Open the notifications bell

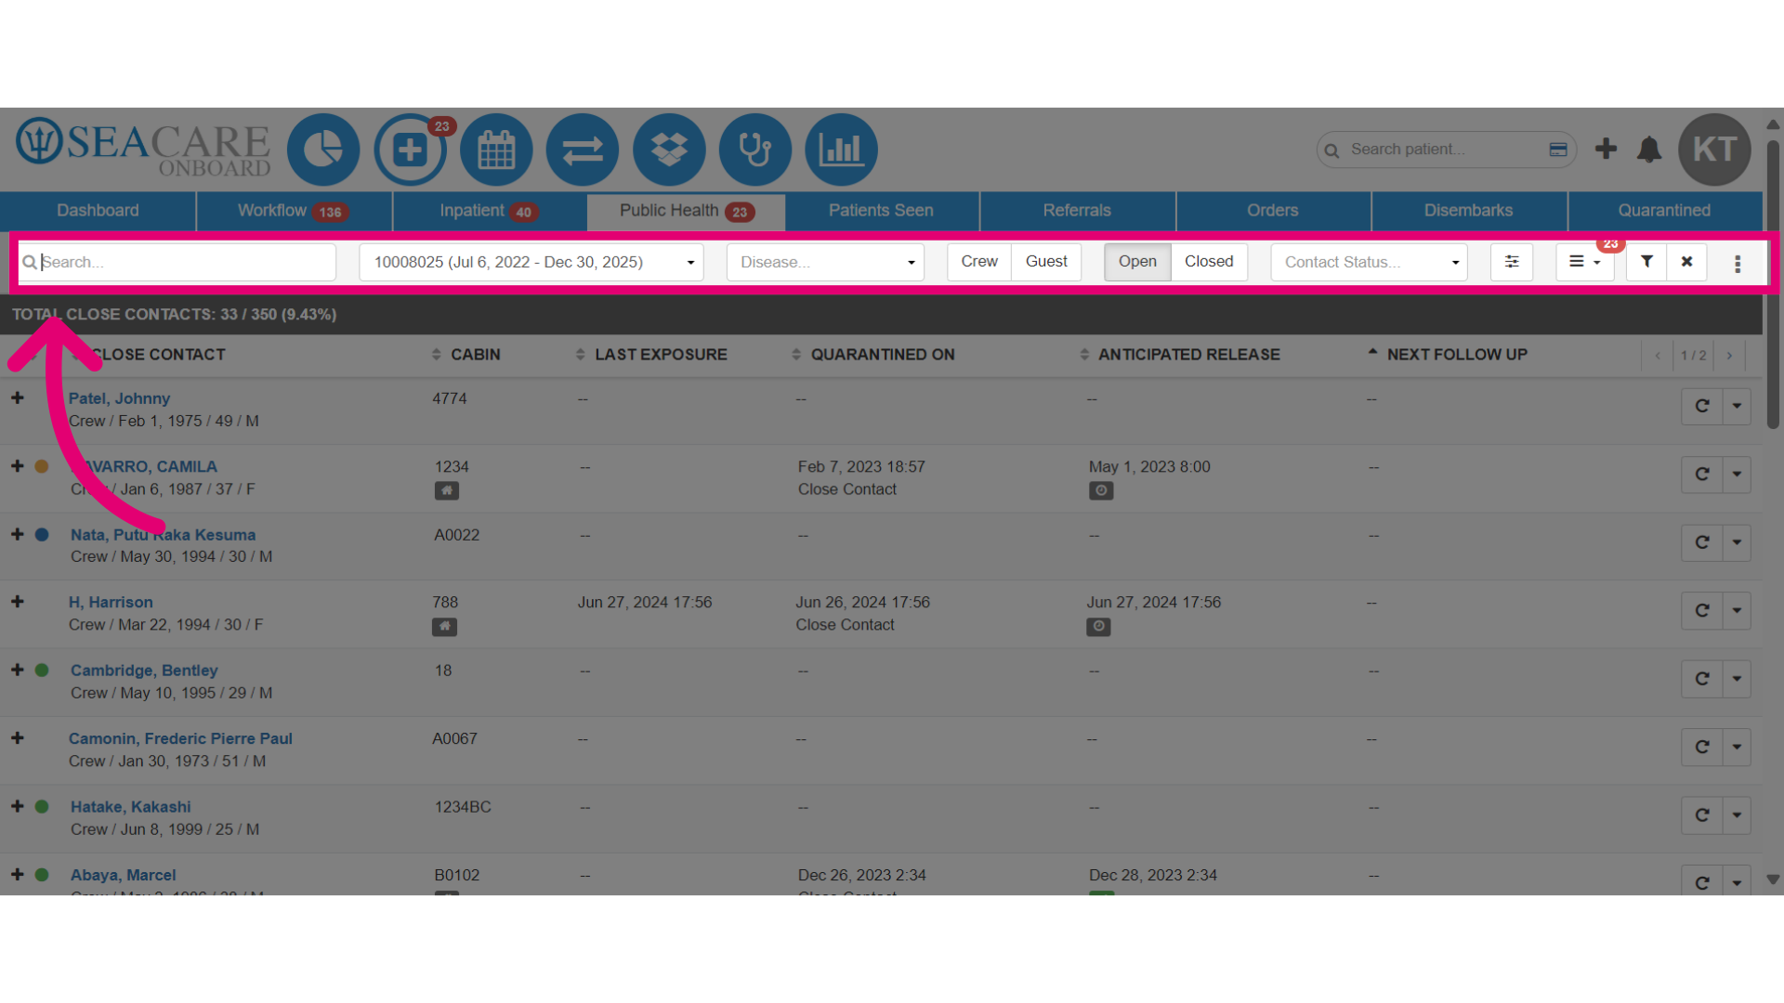tap(1649, 150)
